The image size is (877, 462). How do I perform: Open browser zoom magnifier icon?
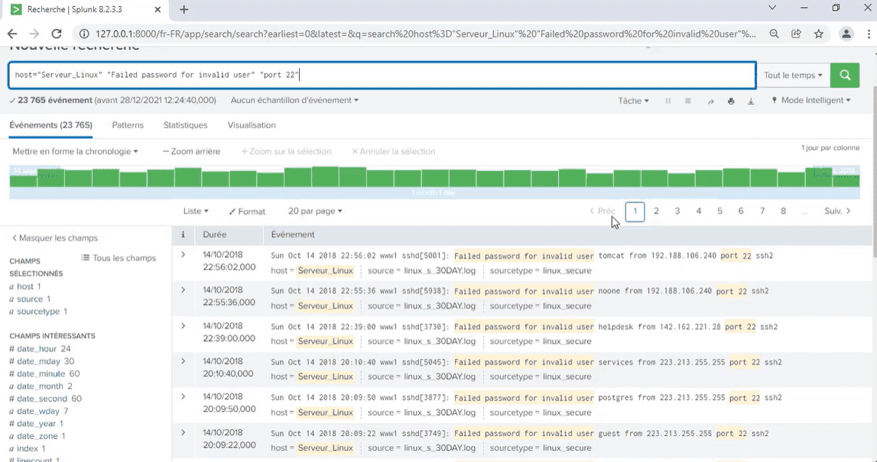(x=774, y=34)
